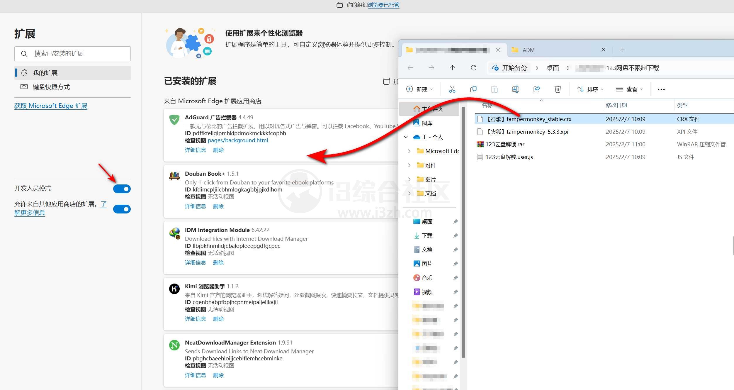Click the Explorer navigation pane scrollbar
This screenshot has height=390, width=734.
[463, 232]
